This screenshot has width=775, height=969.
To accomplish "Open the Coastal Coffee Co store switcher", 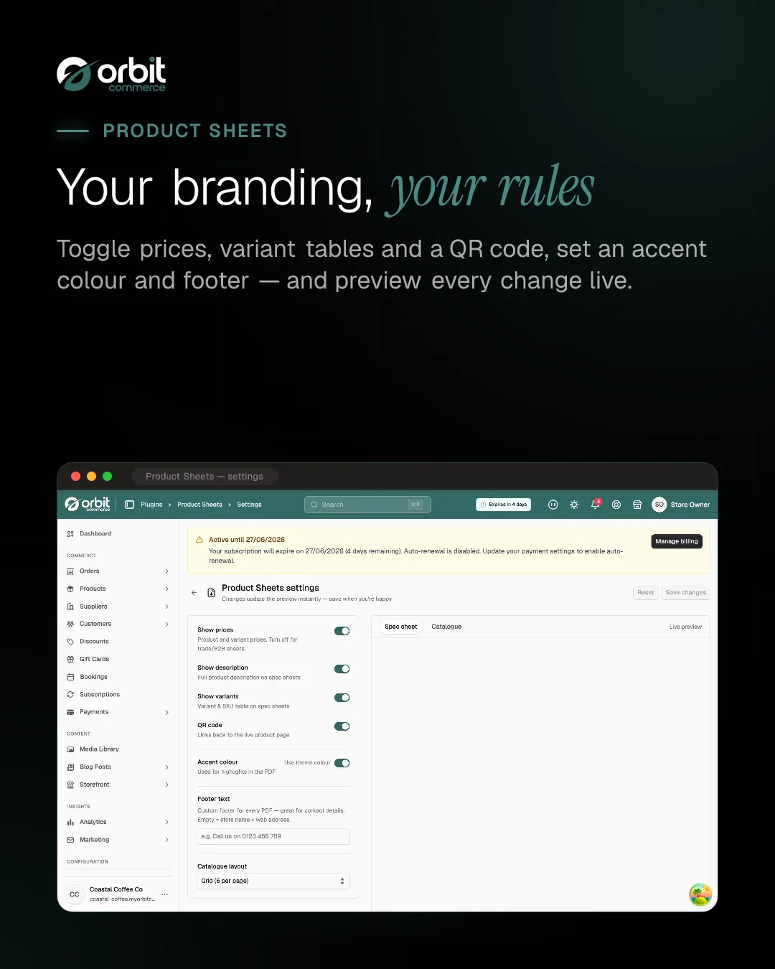I will (118, 894).
